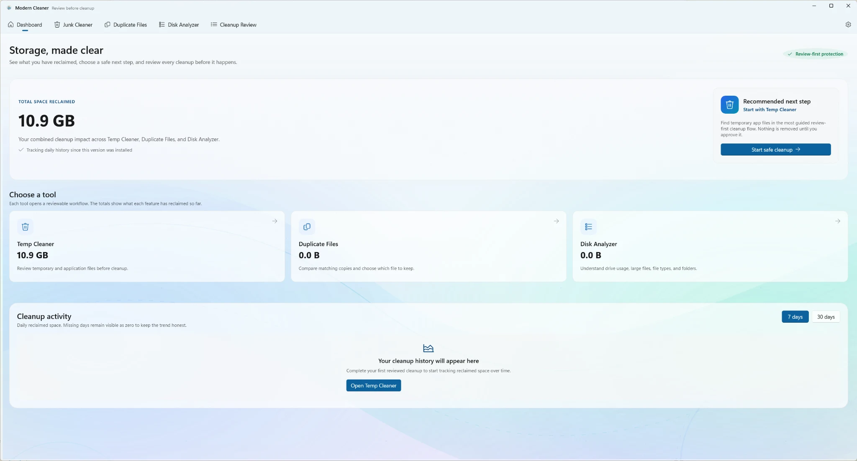Click the Storage, made clear heading
The image size is (857, 461).
click(56, 50)
